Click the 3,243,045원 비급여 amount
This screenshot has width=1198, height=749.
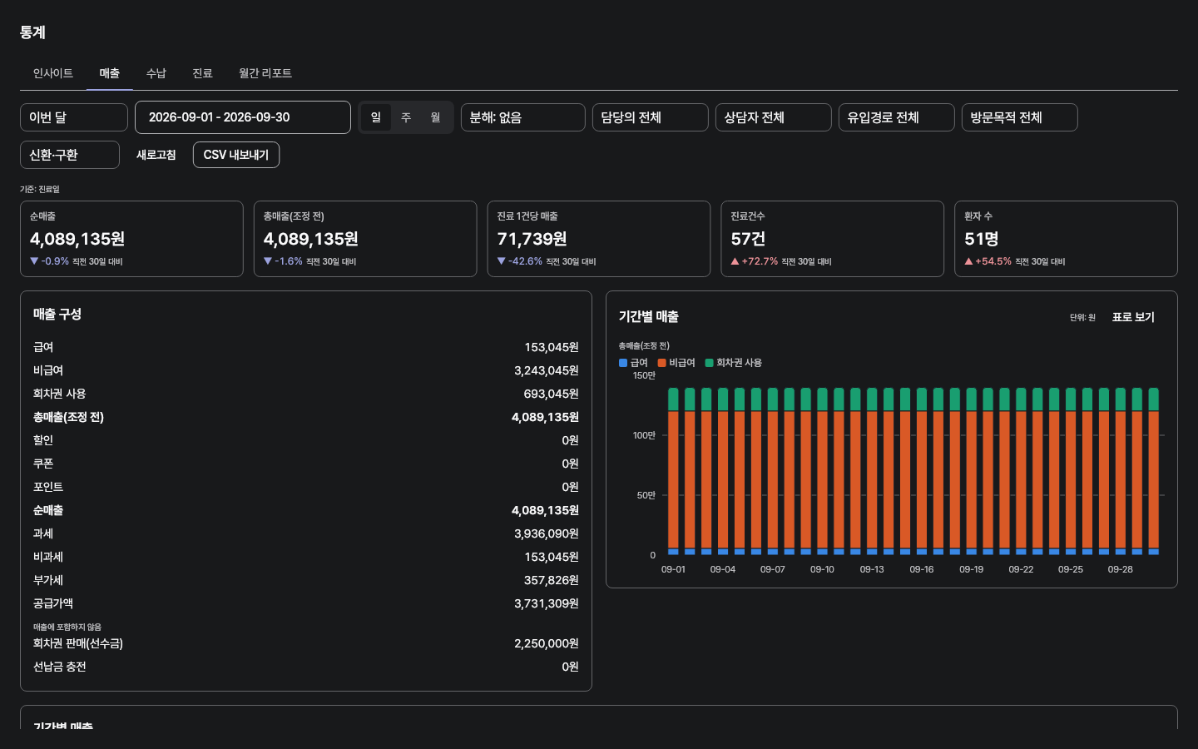coord(547,370)
